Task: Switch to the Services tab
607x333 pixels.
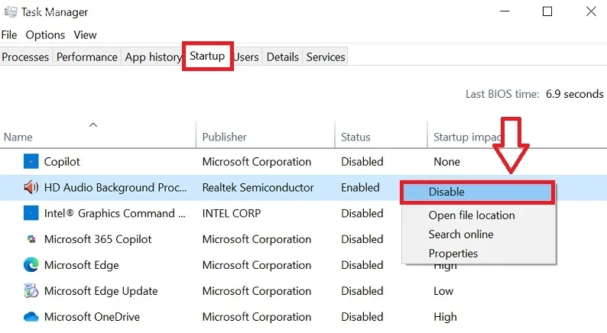Action: (x=326, y=57)
